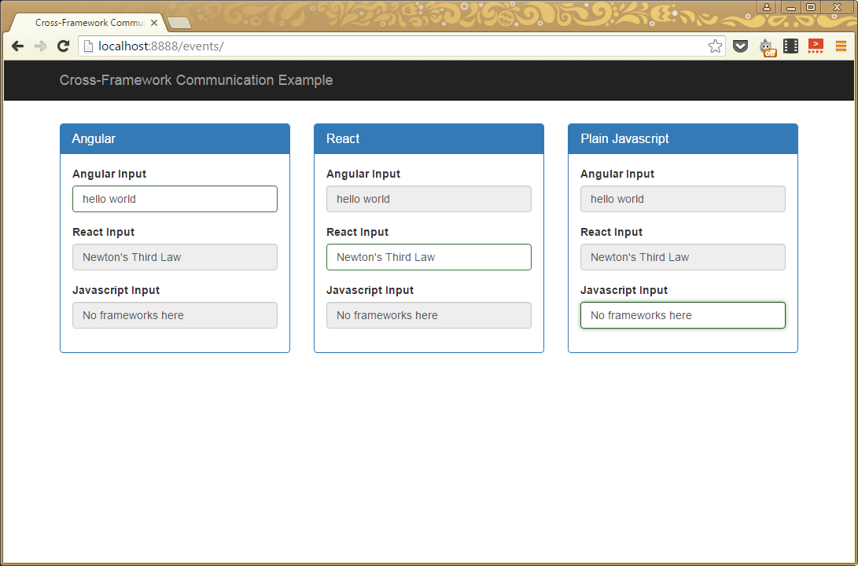The image size is (858, 566).
Task: Click the browser Back arrow
Action: tap(17, 46)
